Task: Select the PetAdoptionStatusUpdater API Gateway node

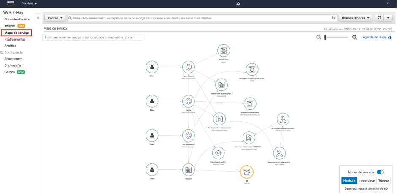Action: coord(219,119)
